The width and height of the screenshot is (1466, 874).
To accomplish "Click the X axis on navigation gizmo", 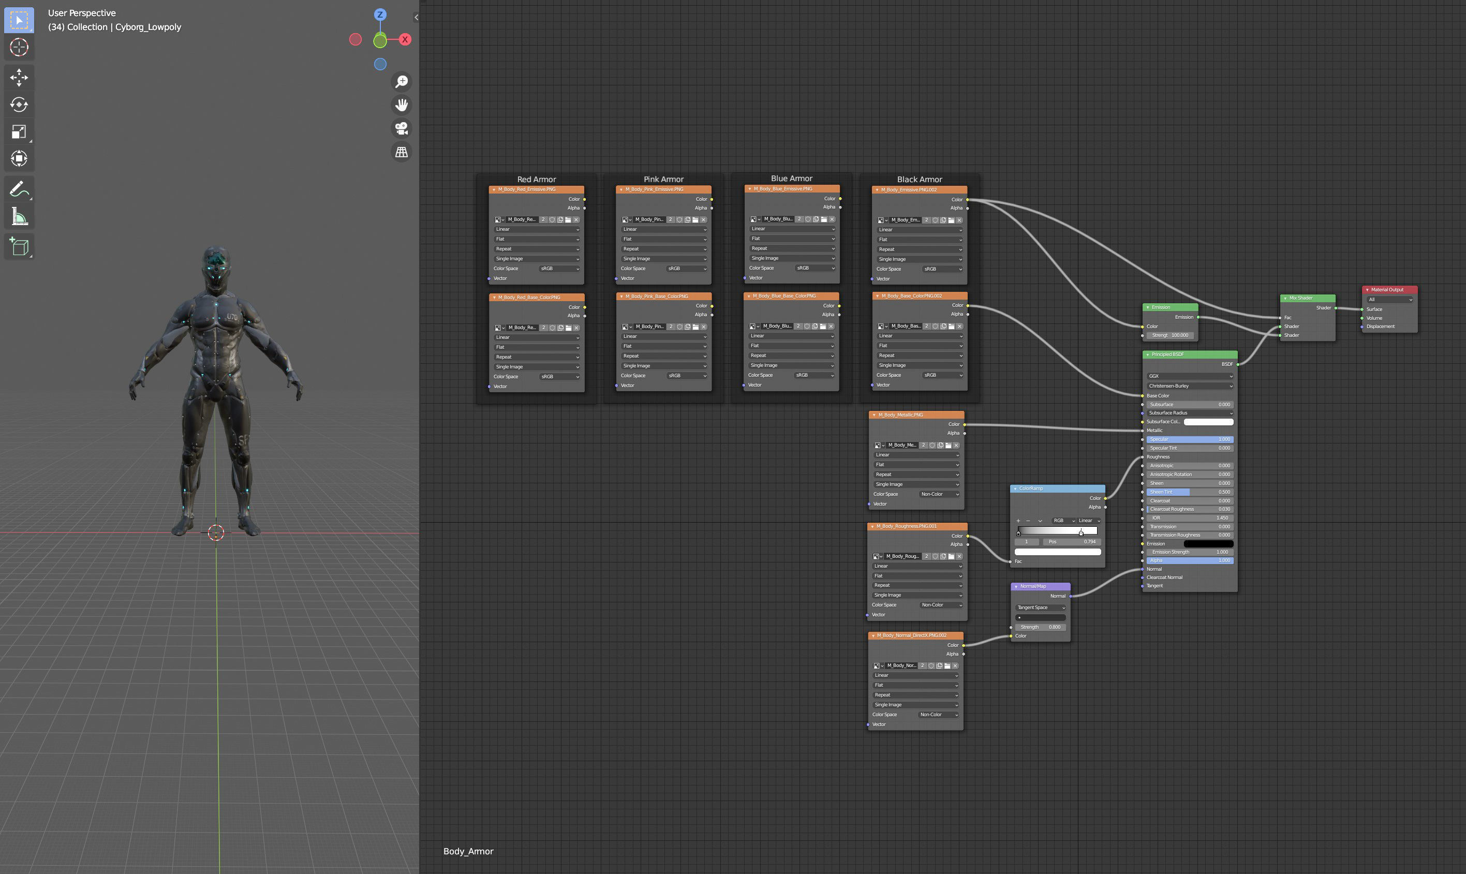I will click(x=405, y=39).
